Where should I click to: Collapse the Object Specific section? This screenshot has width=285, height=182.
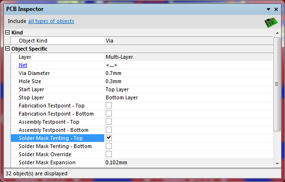coord(8,49)
